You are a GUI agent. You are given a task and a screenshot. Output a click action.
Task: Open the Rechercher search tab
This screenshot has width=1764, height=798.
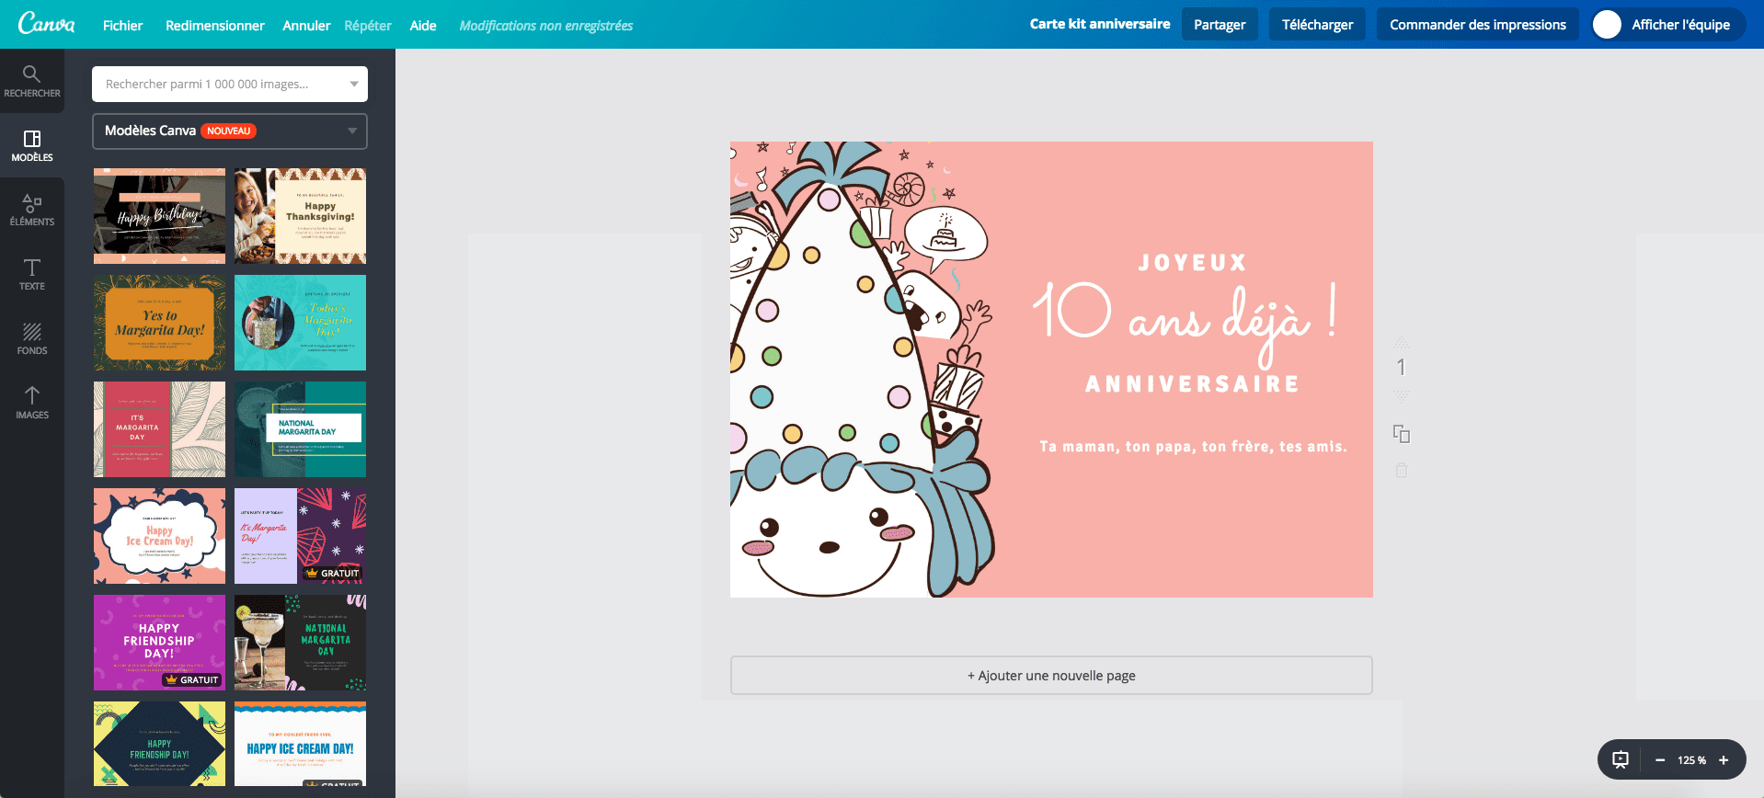pos(32,81)
